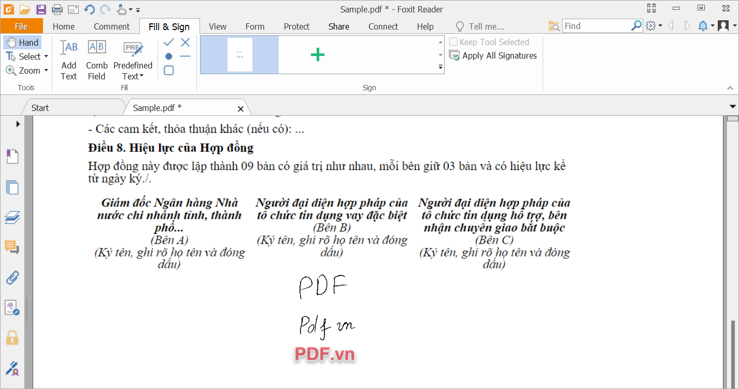Screen dimensions: 739x389
Task: Open the document tab list dropdown arrow
Action: pyautogui.click(x=732, y=107)
